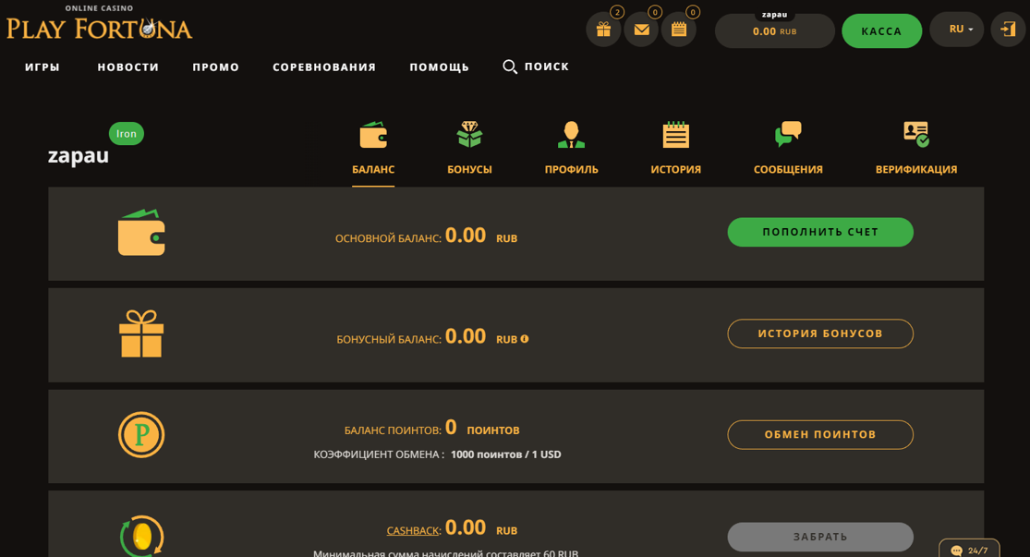
Task: Click the ПОПОЛНИТЬ СЧЕТ button
Action: [820, 232]
